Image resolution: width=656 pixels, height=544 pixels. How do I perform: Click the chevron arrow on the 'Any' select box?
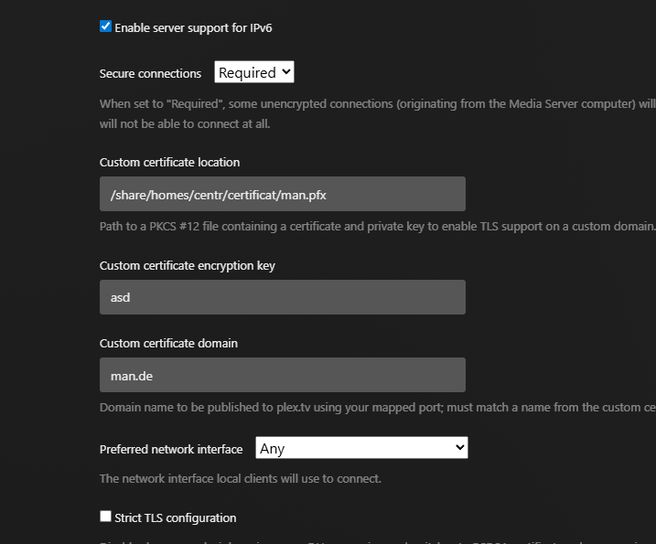[x=459, y=448]
